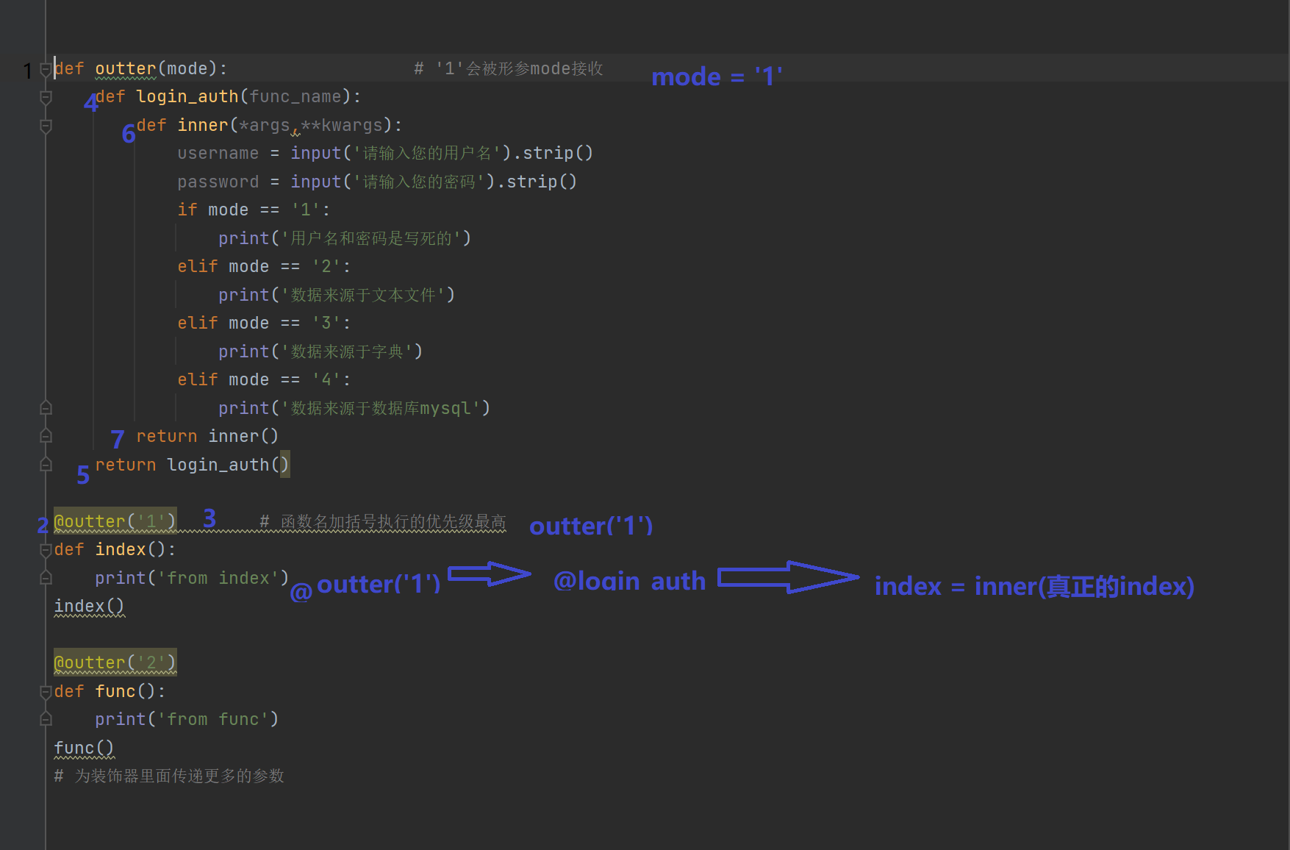Collapse the def outter(mode) code block
The width and height of the screenshot is (1290, 850).
pyautogui.click(x=46, y=69)
